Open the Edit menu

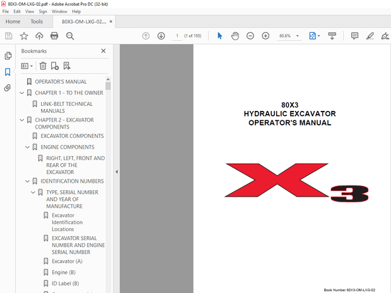point(17,11)
